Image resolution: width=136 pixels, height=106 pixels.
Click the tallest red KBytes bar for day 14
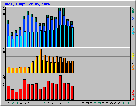(60, 87)
